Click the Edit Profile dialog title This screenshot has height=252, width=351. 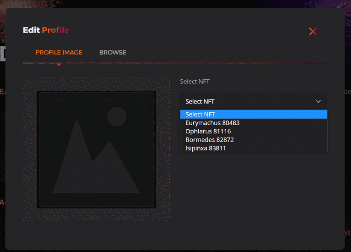46,31
